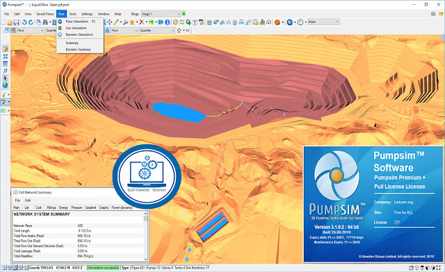This screenshot has height=272, width=445.
Task: Choose Dynamic Simulation from Run menu
Action: pyautogui.click(x=80, y=35)
